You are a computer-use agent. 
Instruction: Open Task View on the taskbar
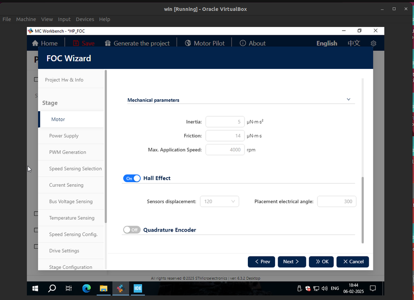click(x=69, y=288)
